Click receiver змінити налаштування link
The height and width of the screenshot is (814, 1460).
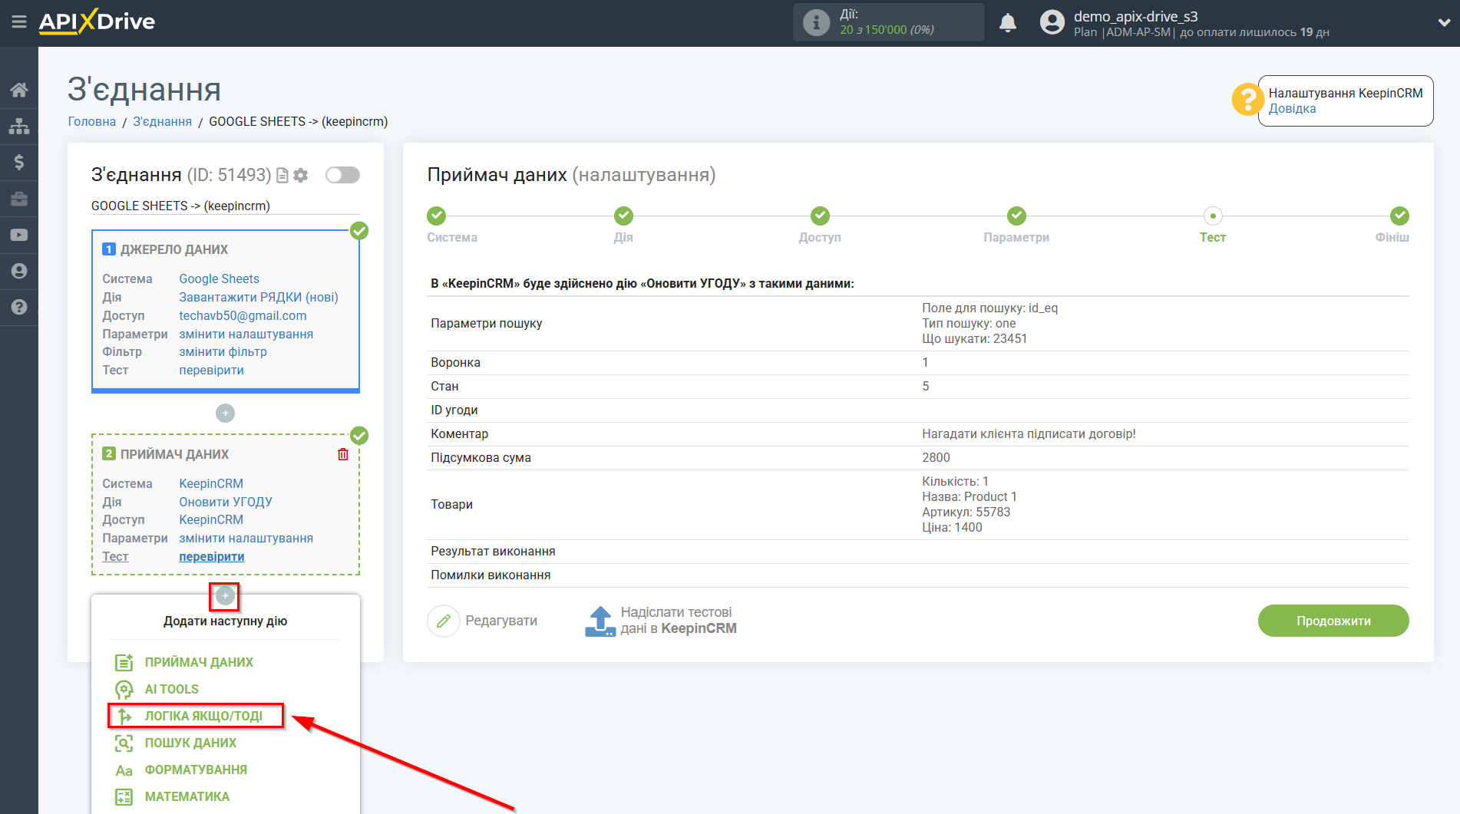[246, 538]
